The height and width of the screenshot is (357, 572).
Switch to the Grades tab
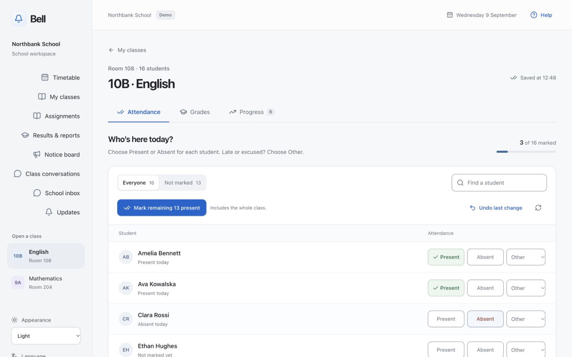point(195,112)
